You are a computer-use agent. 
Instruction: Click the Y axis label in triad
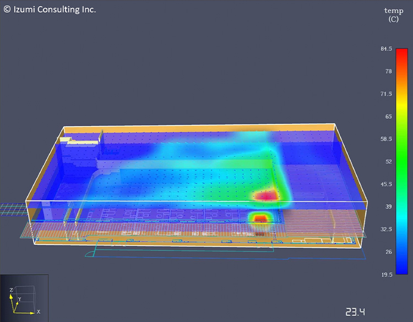(19, 300)
